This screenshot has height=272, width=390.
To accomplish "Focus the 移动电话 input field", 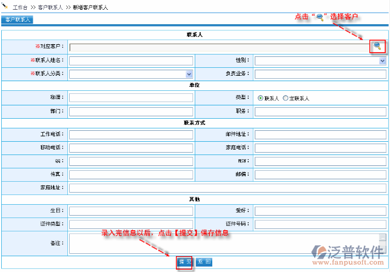I will 131,148.
